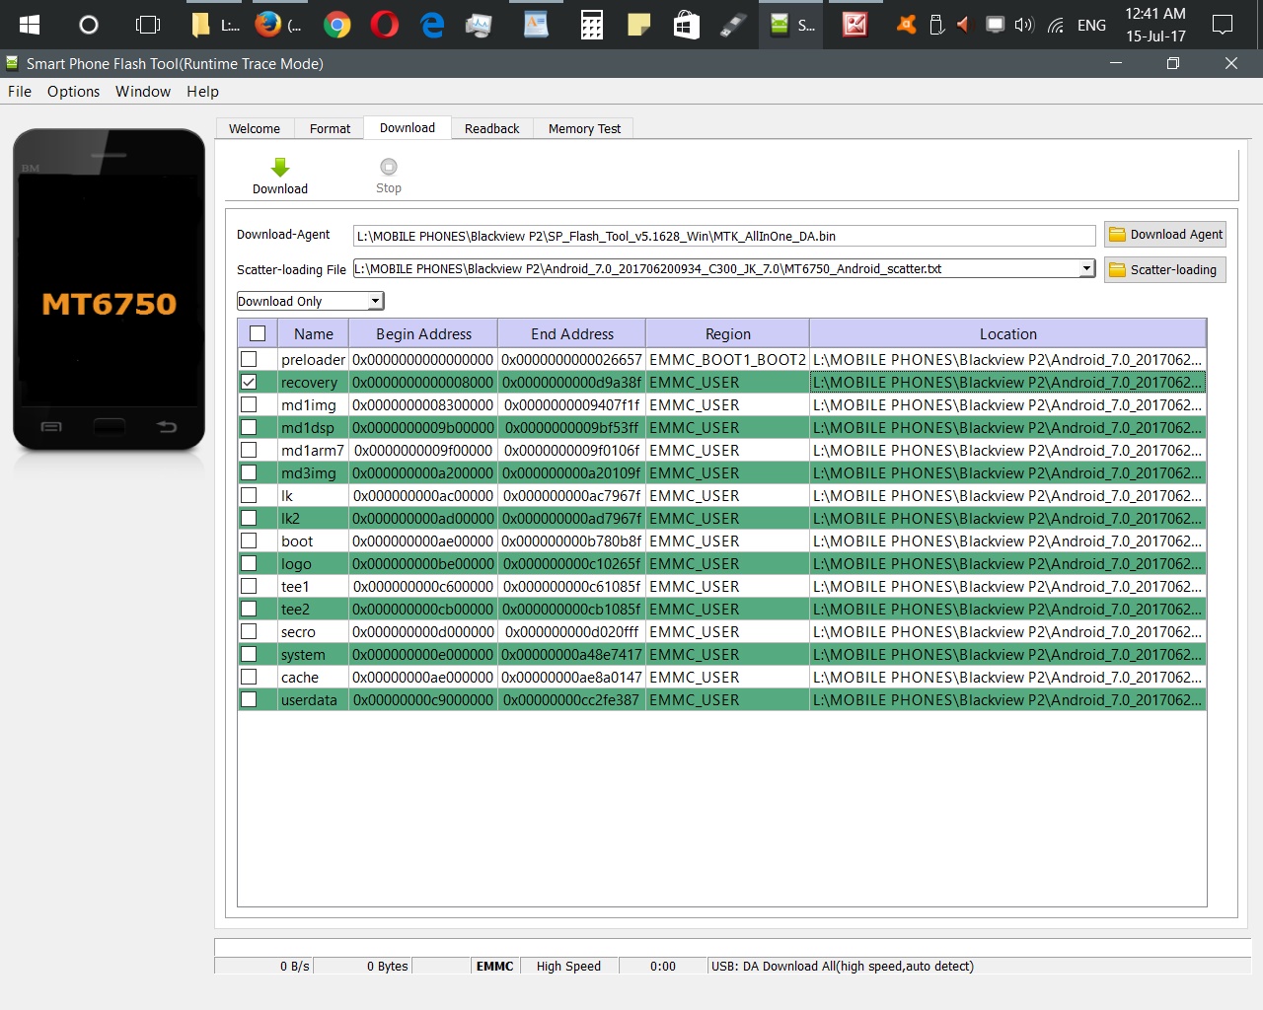Click the Stop icon

[x=389, y=167]
